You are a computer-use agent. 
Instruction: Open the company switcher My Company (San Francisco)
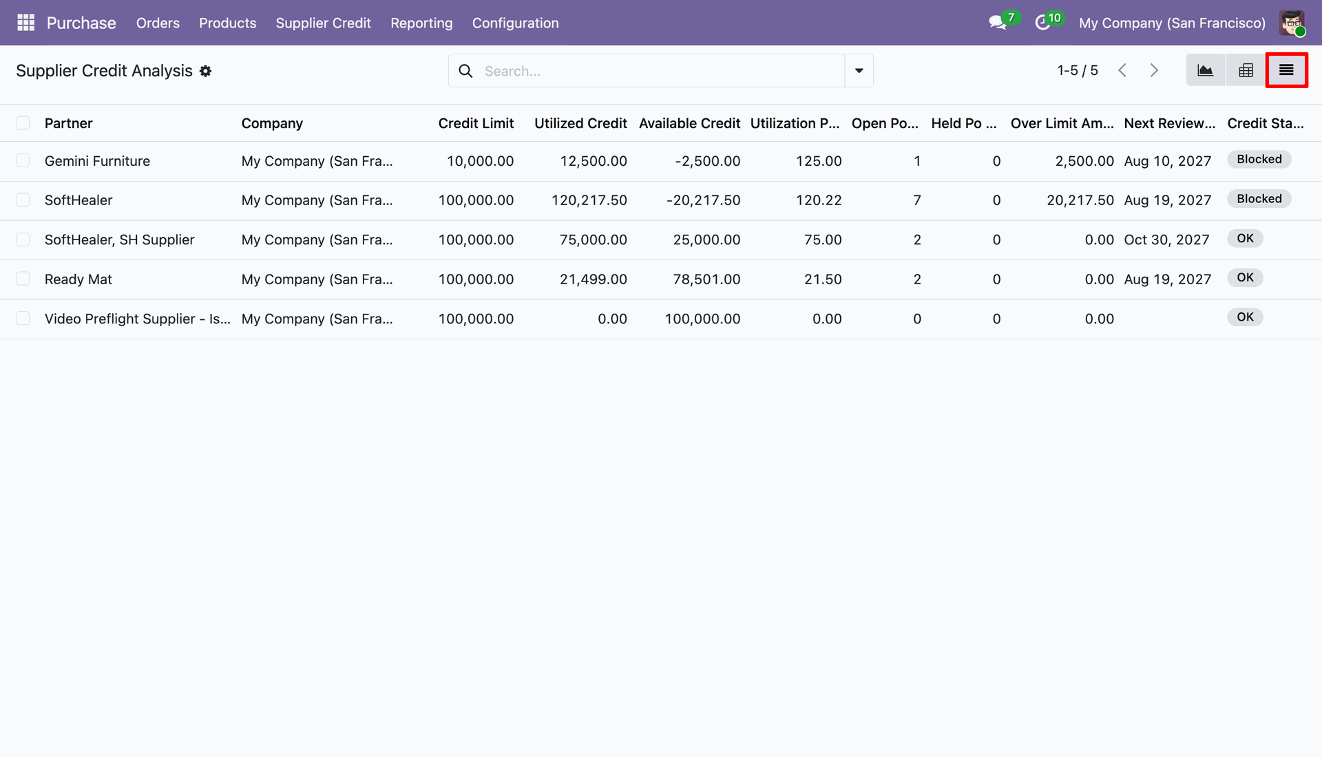1172,23
